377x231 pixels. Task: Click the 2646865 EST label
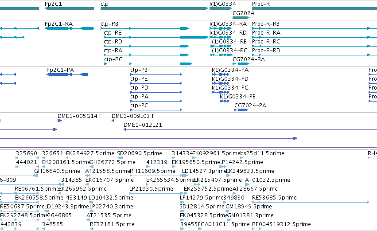(x=60, y=216)
